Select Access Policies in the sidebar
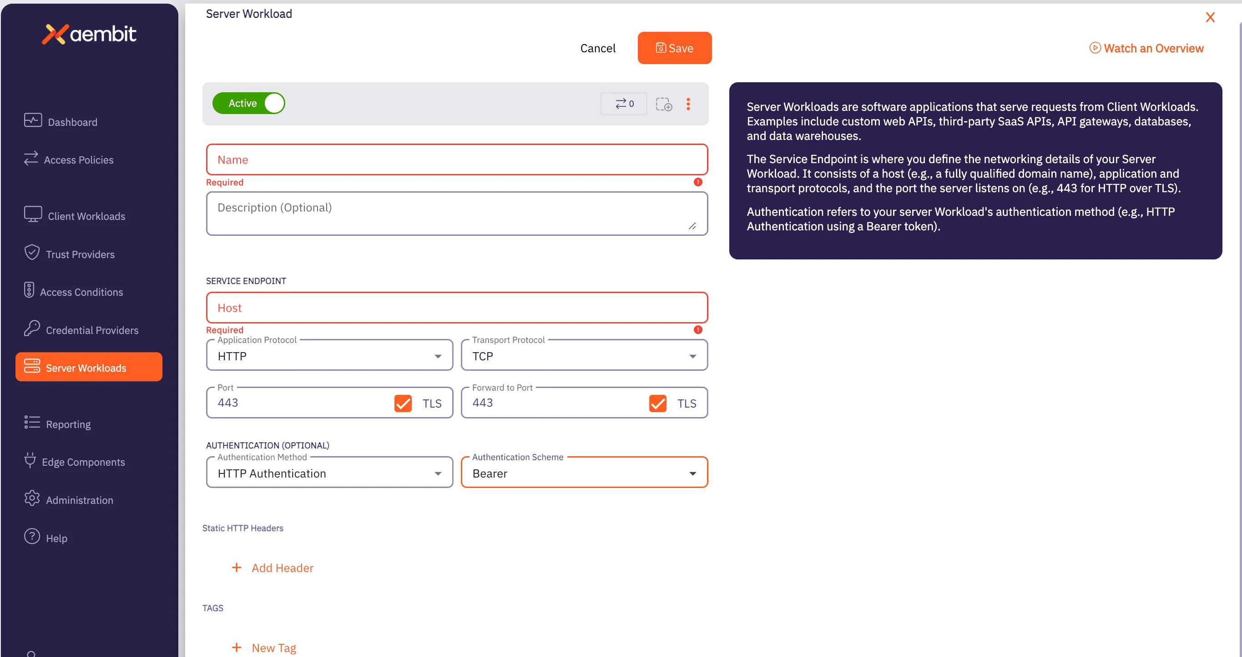 point(79,159)
